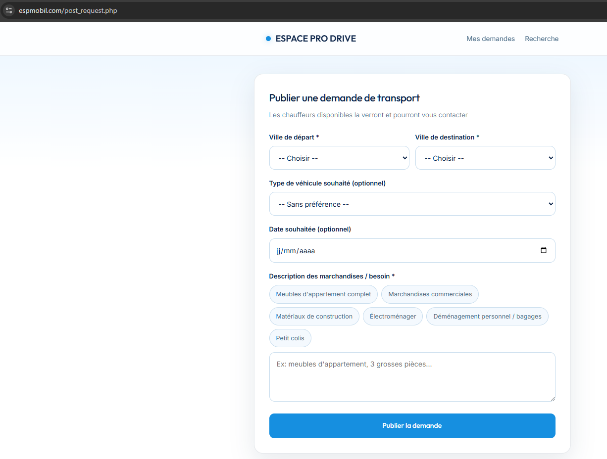Grab the textarea resize handle corner
607x459 pixels.
tap(552, 398)
